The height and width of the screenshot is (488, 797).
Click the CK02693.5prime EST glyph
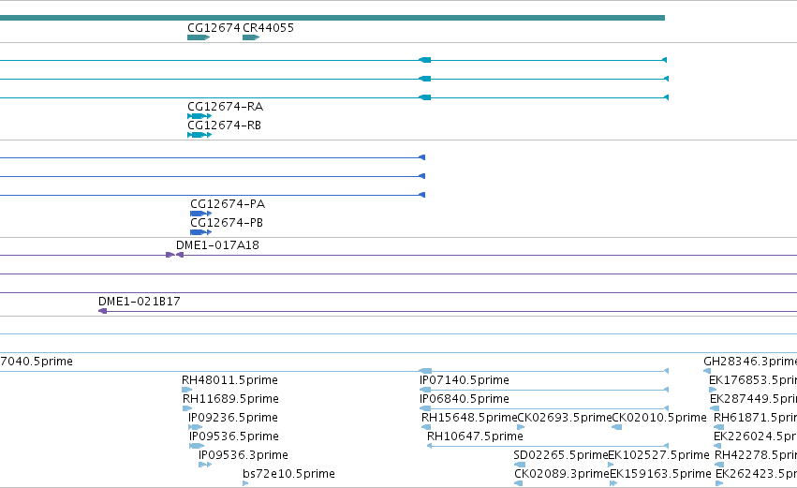[x=521, y=427]
